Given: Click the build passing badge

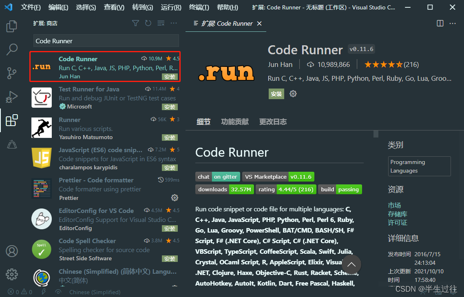Looking at the screenshot, I should pyautogui.click(x=340, y=189).
